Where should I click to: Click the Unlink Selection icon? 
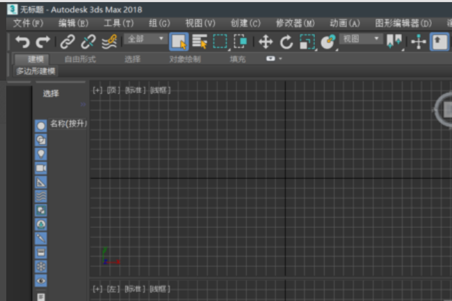(x=88, y=42)
